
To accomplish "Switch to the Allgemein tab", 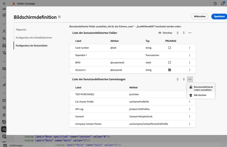I will click(21, 30).
